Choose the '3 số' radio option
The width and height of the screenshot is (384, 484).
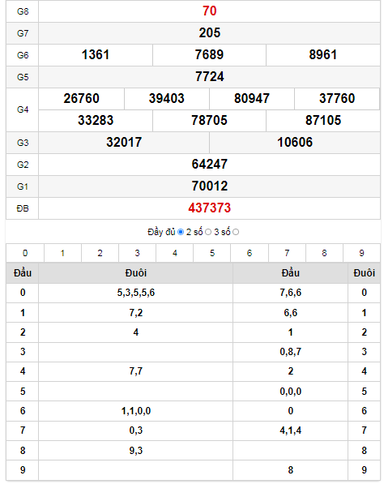tap(236, 232)
